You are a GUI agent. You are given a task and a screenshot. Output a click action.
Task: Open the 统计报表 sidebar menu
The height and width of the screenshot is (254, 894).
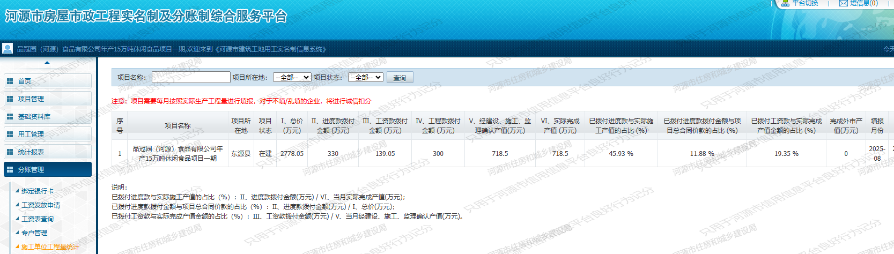tap(47, 152)
